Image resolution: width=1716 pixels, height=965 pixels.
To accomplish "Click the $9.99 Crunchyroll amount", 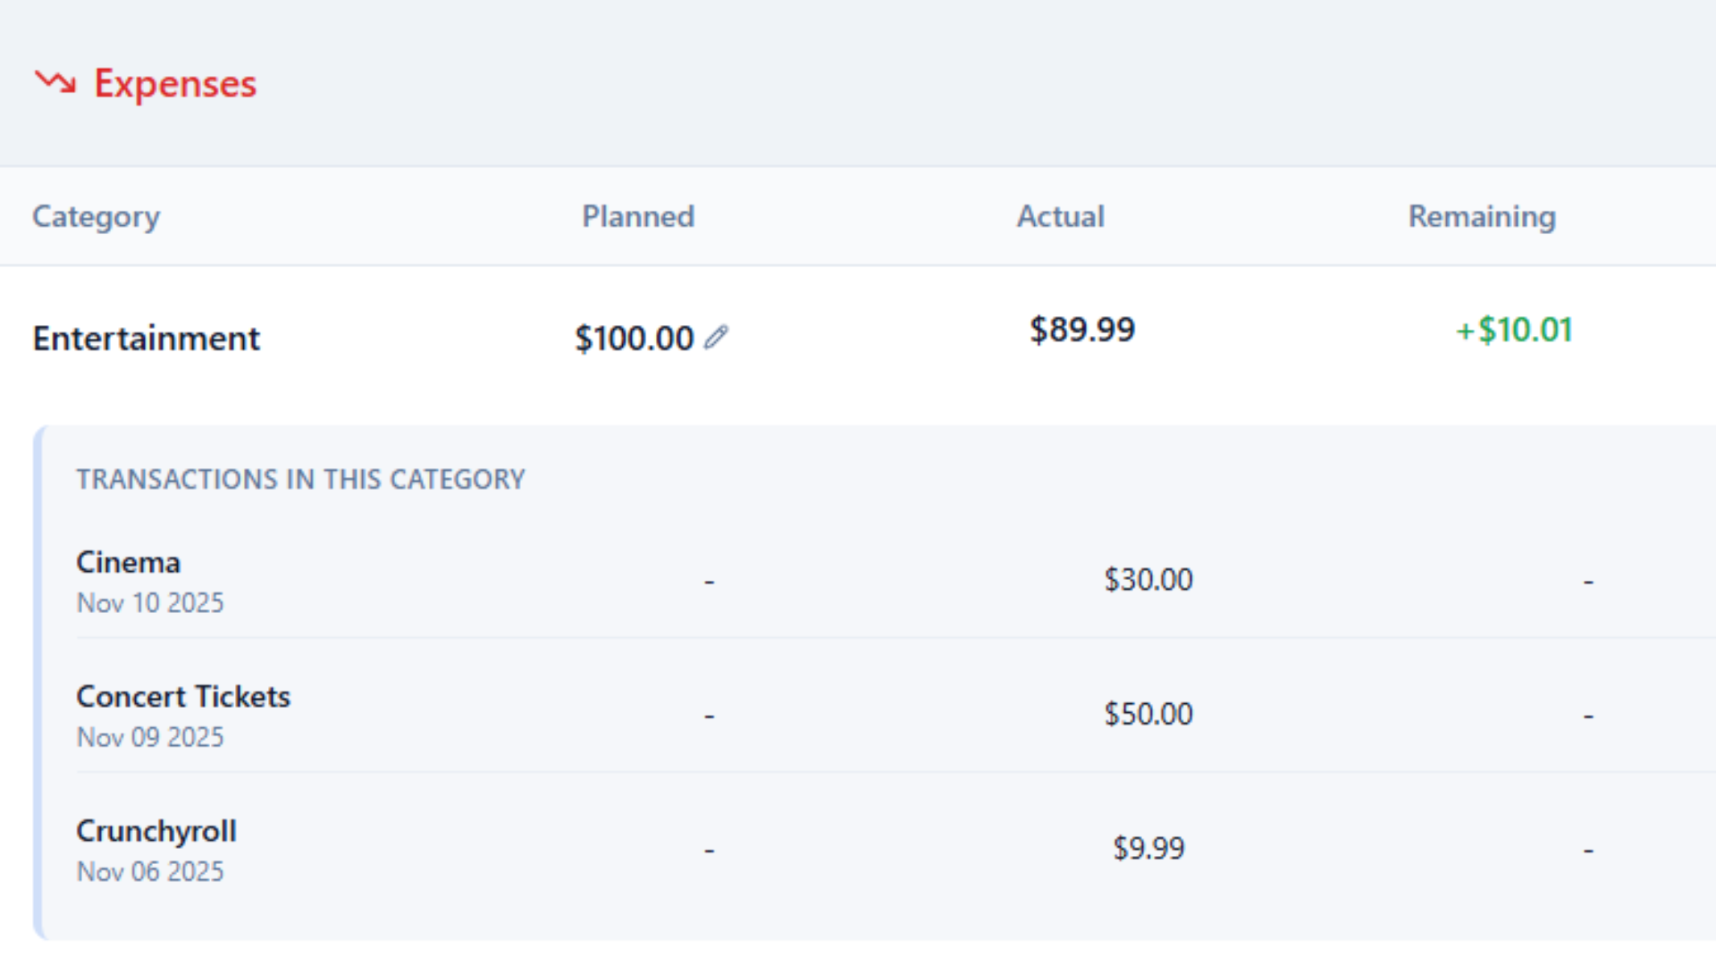I will (1148, 847).
